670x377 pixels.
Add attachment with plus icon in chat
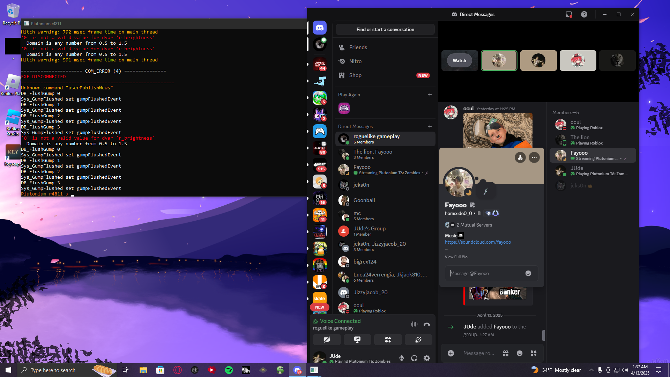pyautogui.click(x=451, y=353)
